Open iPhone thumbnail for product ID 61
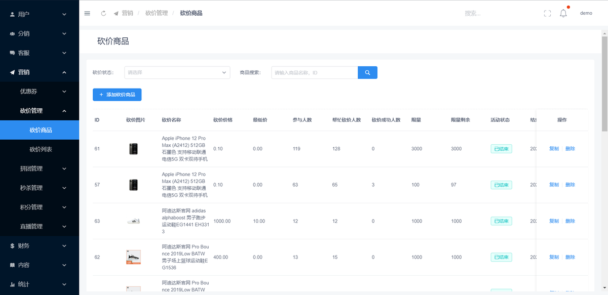The width and height of the screenshot is (608, 295). [134, 149]
